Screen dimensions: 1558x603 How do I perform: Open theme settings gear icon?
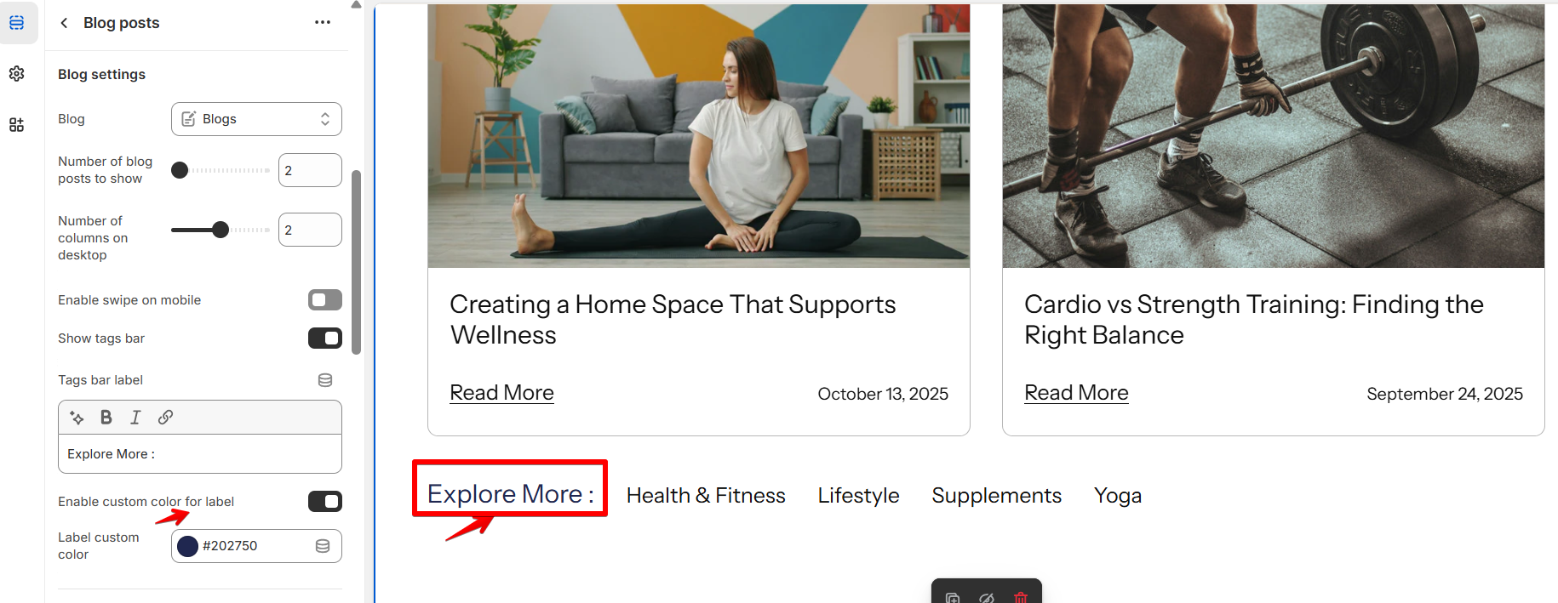pos(17,74)
